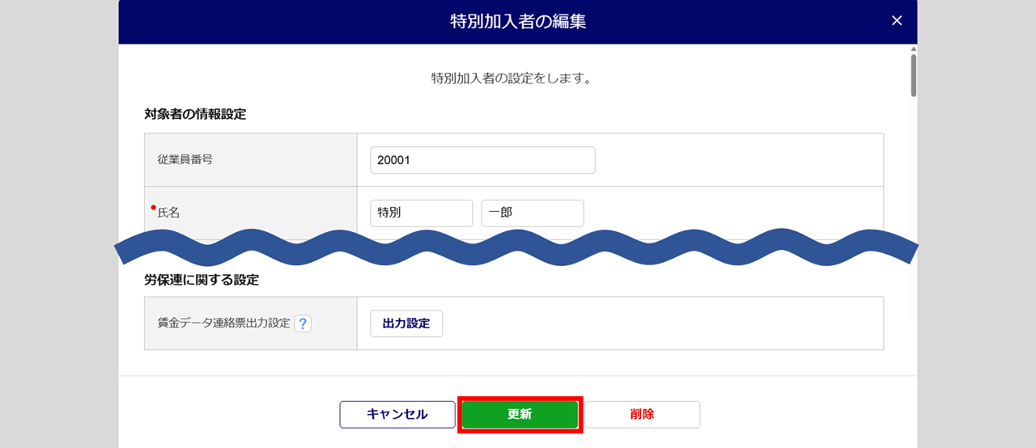Screen dimensions: 1036x448
Task: Click the red required marker beside 氏名
Action: [153, 208]
